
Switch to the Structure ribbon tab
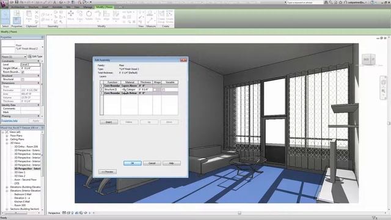34,7
